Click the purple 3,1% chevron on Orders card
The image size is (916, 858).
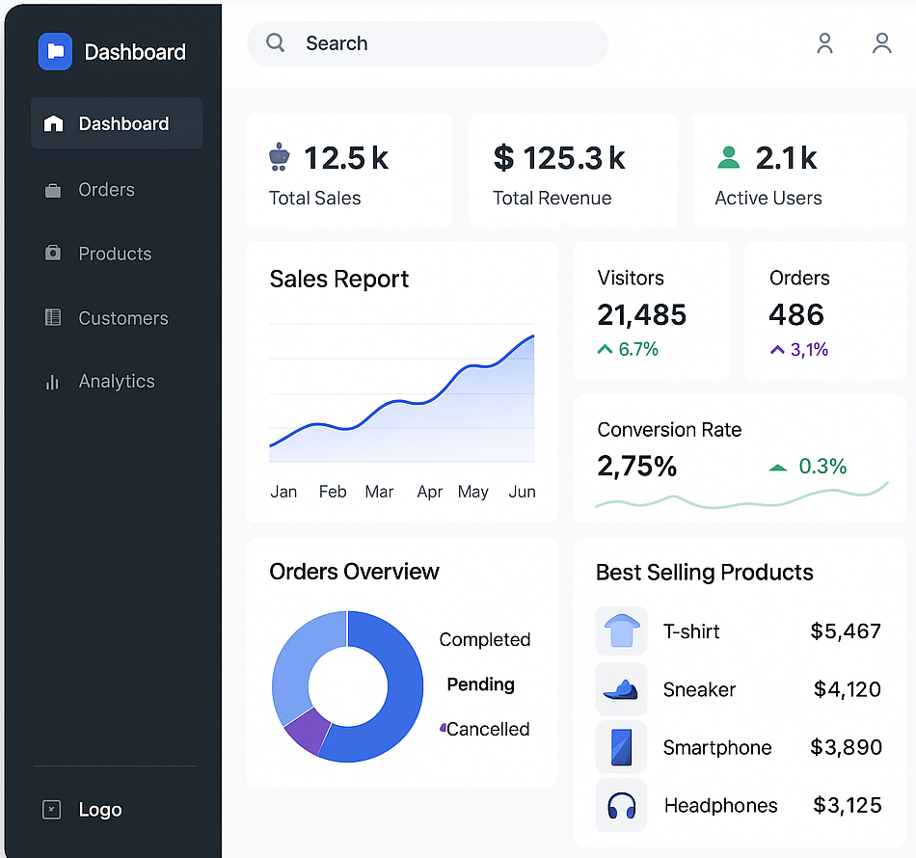pyautogui.click(x=777, y=349)
